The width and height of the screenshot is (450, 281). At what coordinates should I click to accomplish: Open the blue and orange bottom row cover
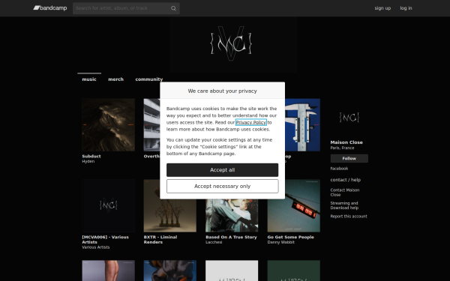(170, 271)
